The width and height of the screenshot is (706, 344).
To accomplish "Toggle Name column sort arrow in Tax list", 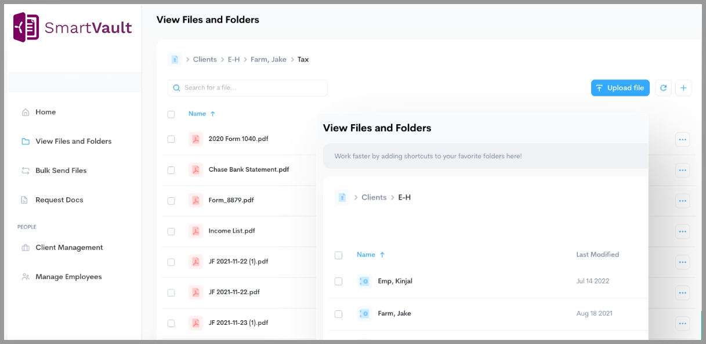I will coord(213,114).
